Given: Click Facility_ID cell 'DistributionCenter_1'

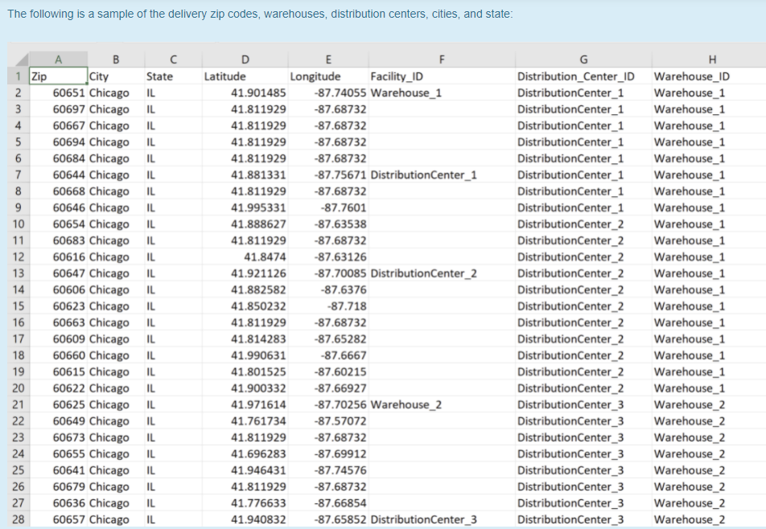Looking at the screenshot, I should click(442, 174).
